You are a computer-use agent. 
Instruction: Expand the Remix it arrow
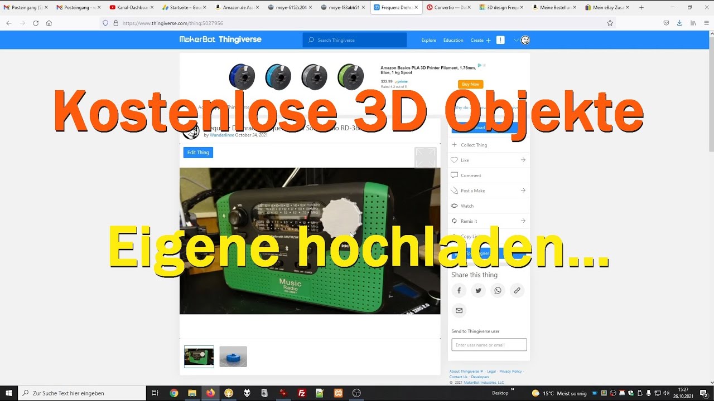[x=523, y=221]
